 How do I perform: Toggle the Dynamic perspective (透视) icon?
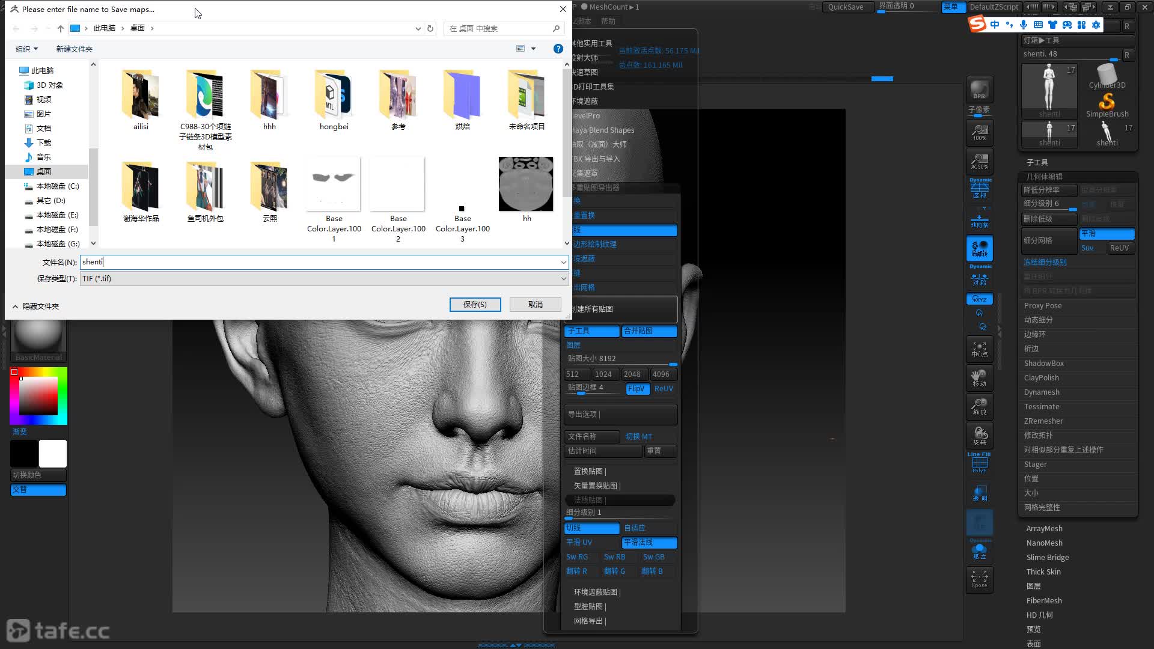click(x=979, y=189)
